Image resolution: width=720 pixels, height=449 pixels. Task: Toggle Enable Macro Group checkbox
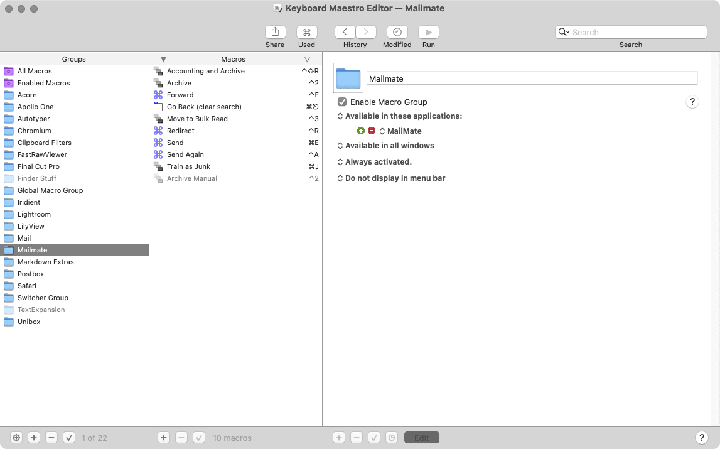click(342, 102)
